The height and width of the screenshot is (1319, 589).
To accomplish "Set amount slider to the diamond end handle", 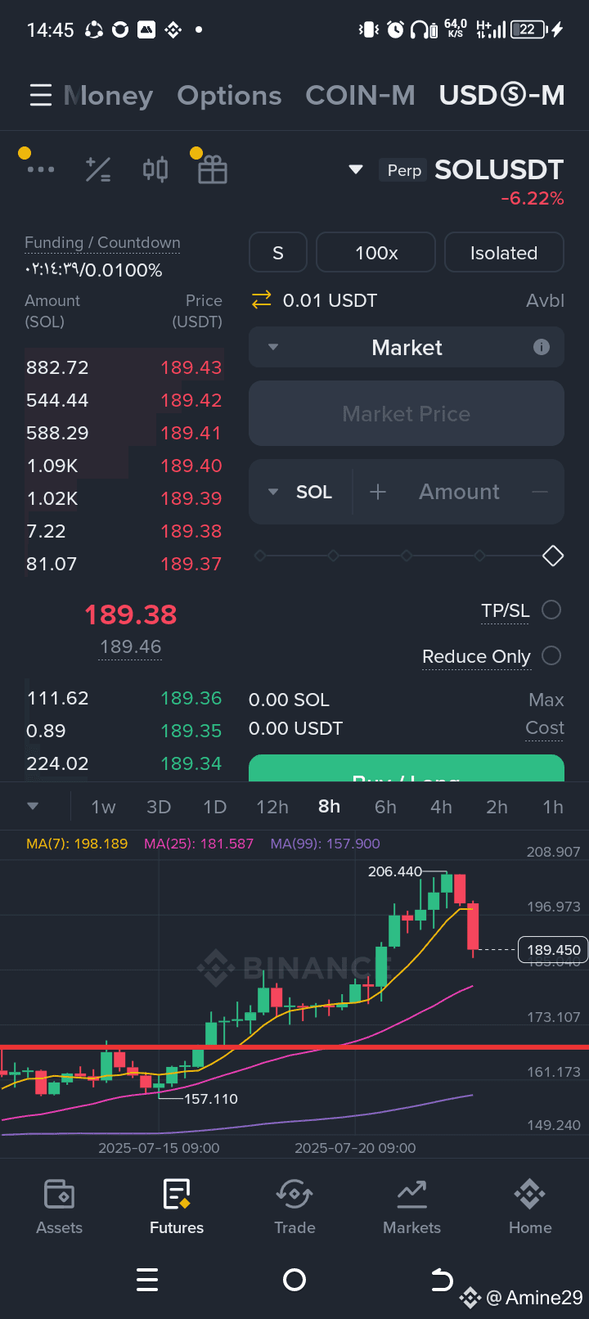I will (553, 556).
